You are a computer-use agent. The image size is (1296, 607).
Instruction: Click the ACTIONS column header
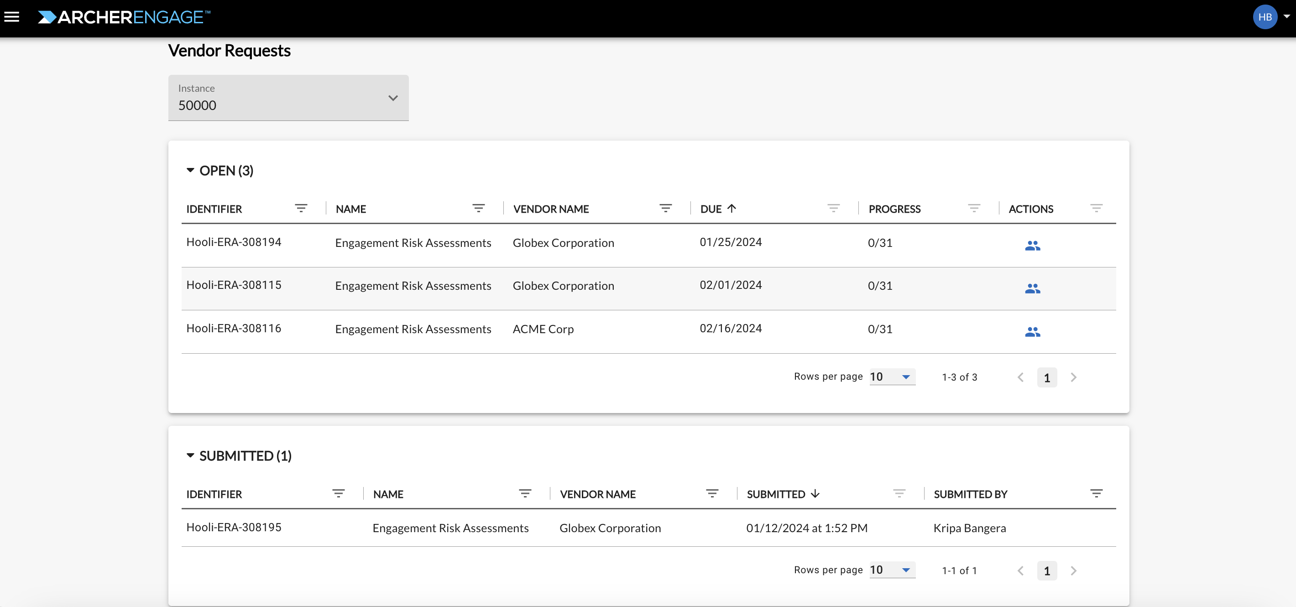click(1031, 209)
